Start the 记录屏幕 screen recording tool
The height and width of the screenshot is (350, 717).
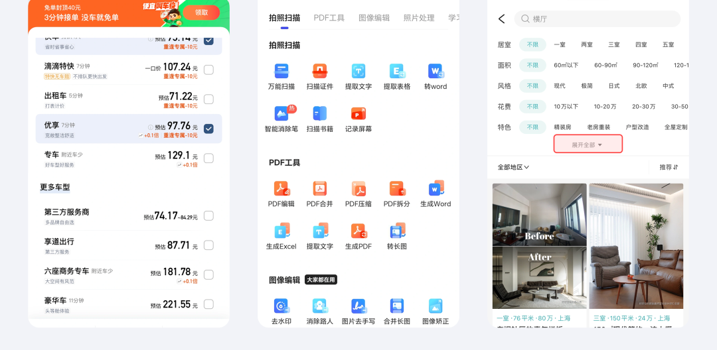tap(358, 114)
